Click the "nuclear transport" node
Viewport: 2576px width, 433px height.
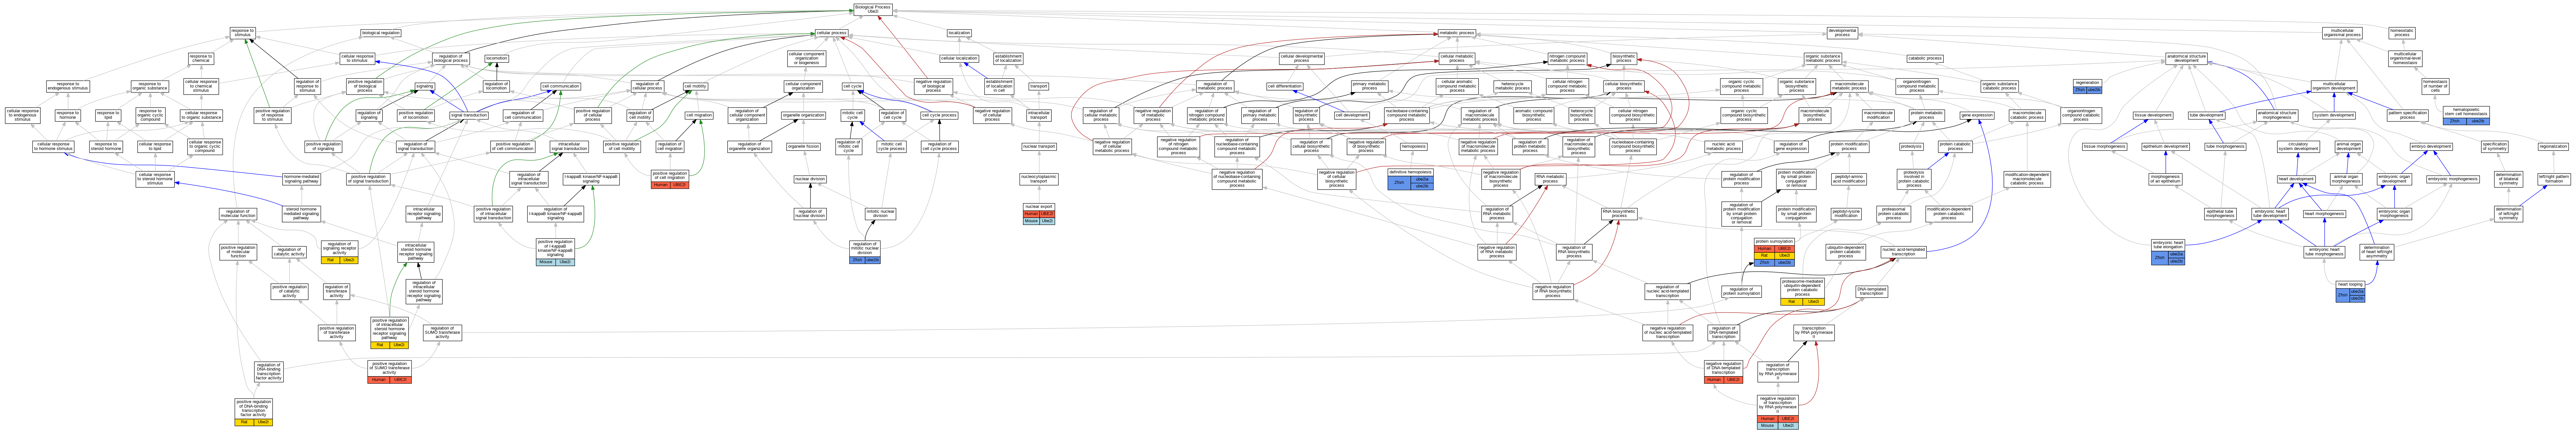tap(1039, 147)
